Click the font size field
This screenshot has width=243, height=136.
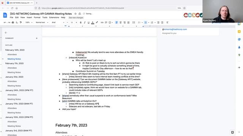click(72, 23)
